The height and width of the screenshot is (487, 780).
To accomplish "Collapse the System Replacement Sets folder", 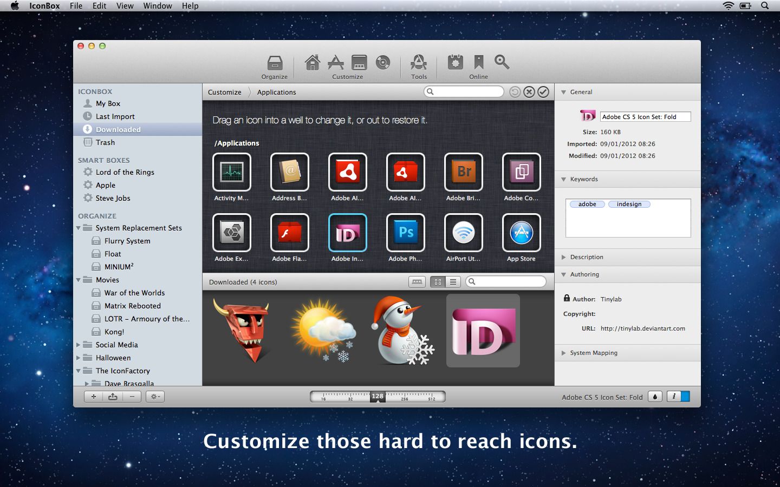I will 78,228.
